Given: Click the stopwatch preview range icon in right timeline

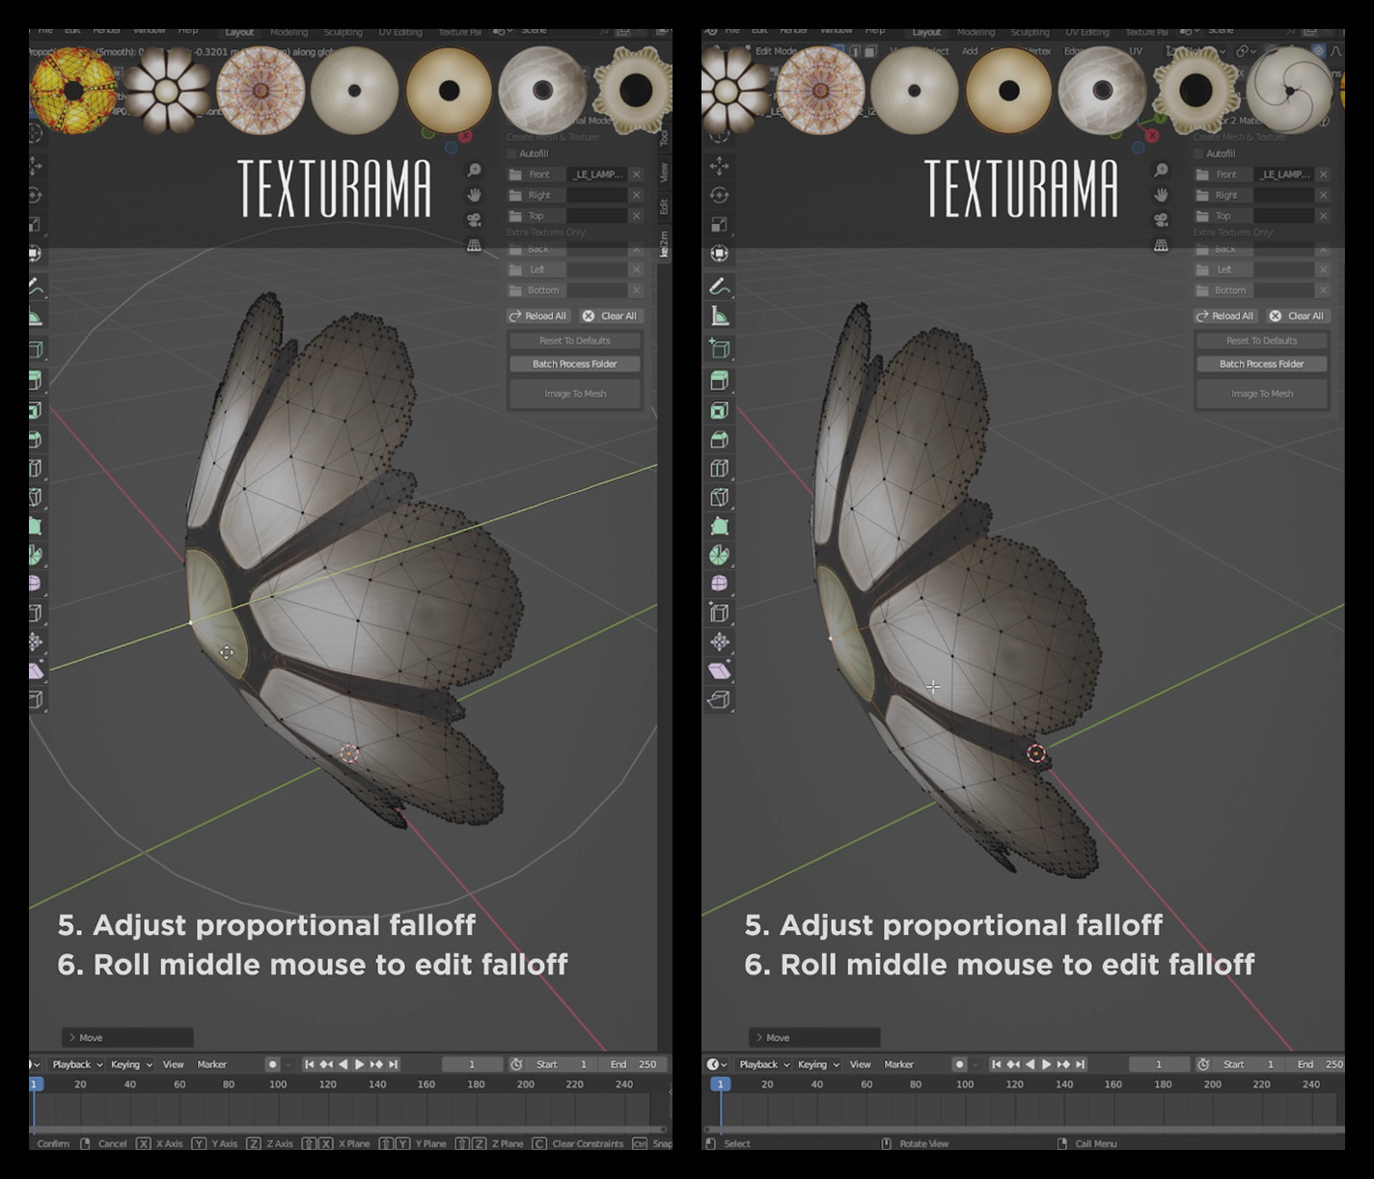Looking at the screenshot, I should [x=1203, y=1064].
